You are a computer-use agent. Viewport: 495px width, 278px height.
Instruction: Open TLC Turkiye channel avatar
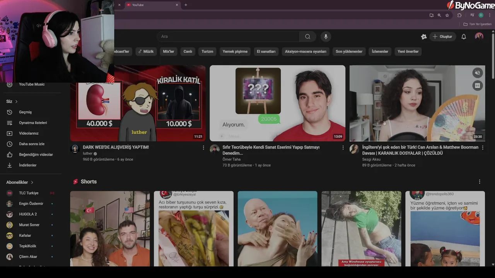[10, 193]
